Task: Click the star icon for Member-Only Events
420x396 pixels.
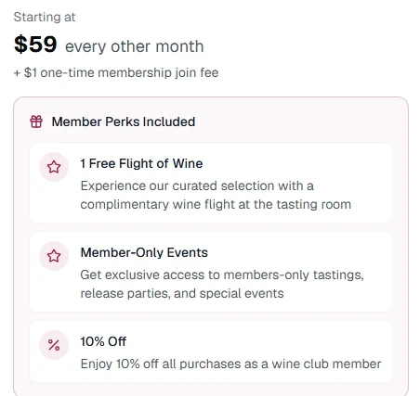Action: coord(54,256)
